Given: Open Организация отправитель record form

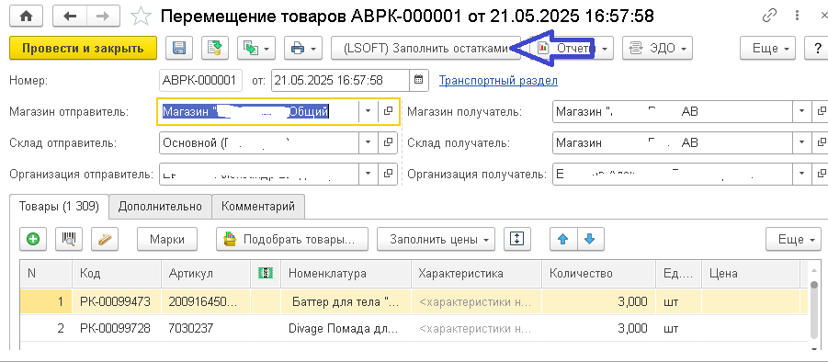Looking at the screenshot, I should [388, 174].
